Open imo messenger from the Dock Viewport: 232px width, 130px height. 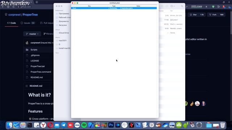(77, 125)
